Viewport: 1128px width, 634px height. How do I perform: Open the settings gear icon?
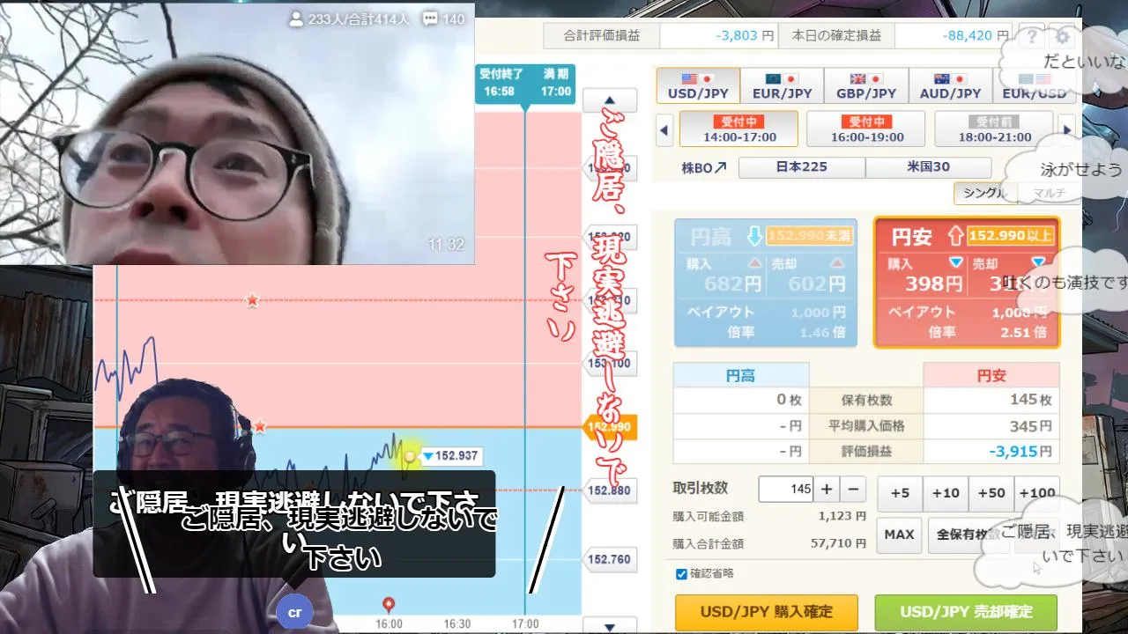click(x=1062, y=37)
